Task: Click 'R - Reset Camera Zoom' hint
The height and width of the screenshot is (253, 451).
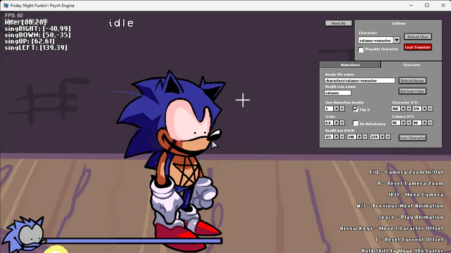Action: click(x=410, y=183)
